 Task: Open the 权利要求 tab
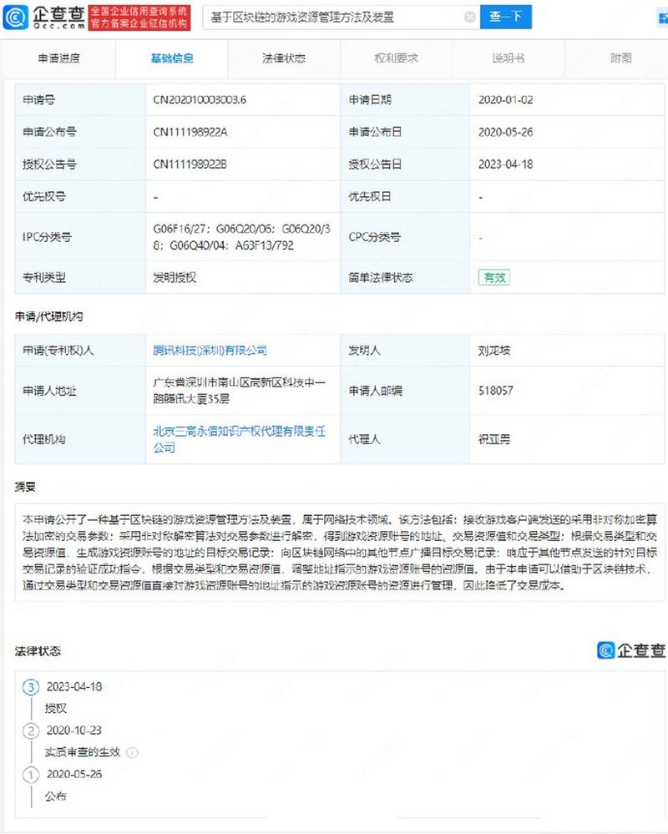(396, 58)
